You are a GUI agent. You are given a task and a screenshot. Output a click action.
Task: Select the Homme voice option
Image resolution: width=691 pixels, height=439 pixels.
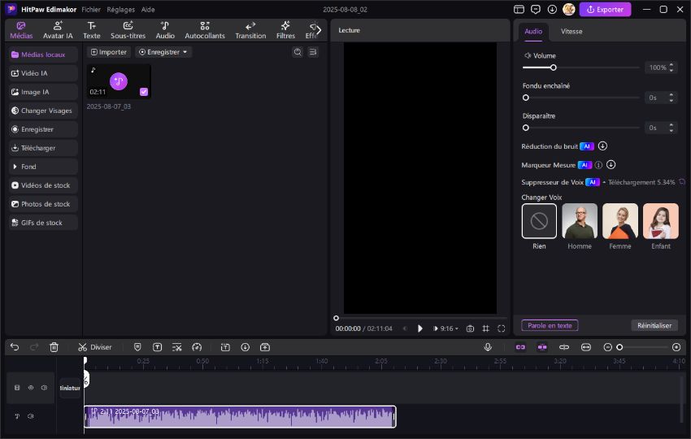click(x=580, y=221)
